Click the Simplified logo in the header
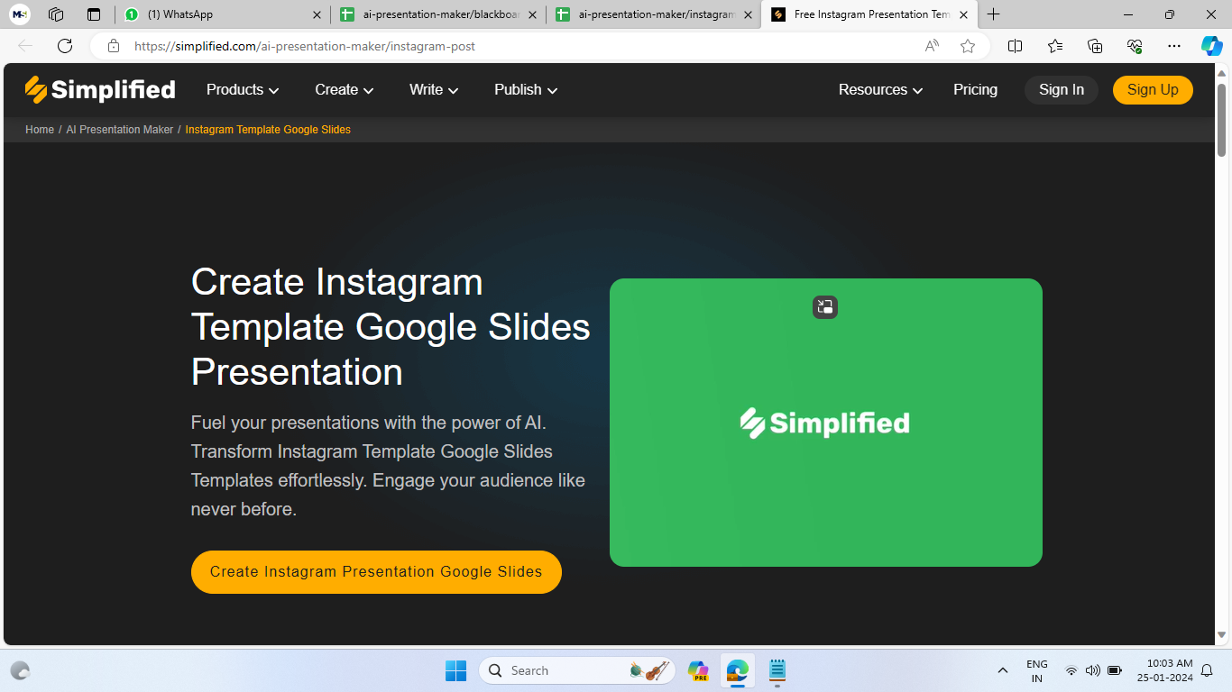This screenshot has height=692, width=1232. [100, 89]
